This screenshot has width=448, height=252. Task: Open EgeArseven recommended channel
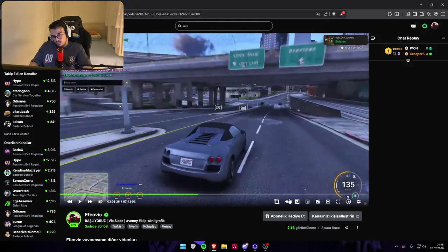tap(30, 203)
